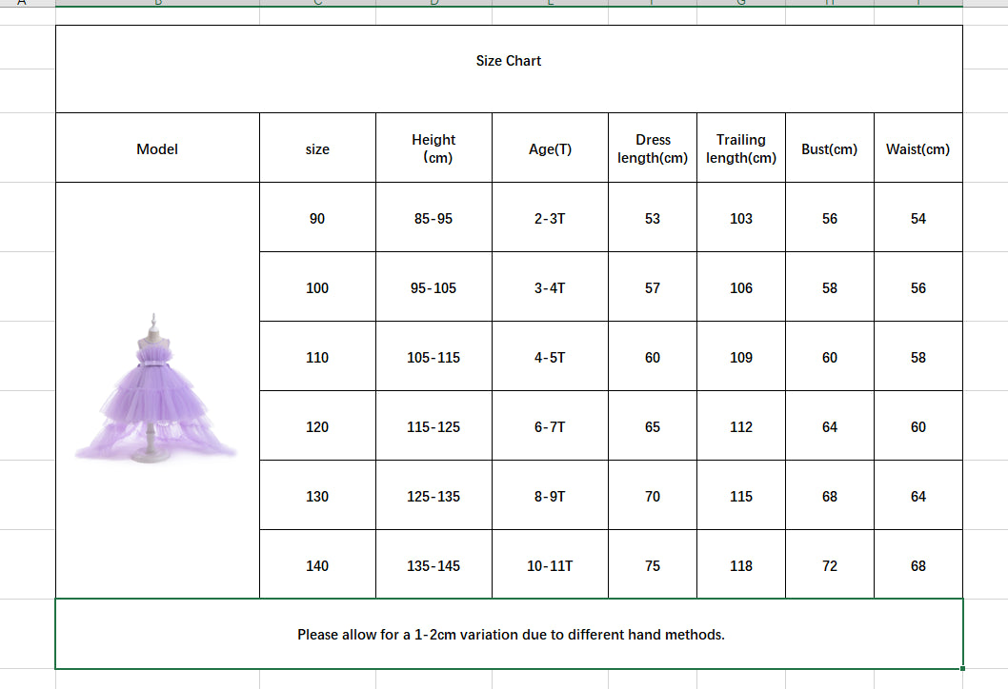The image size is (1008, 689).
Task: Click the fill handle on selected note cell
Action: click(x=963, y=669)
